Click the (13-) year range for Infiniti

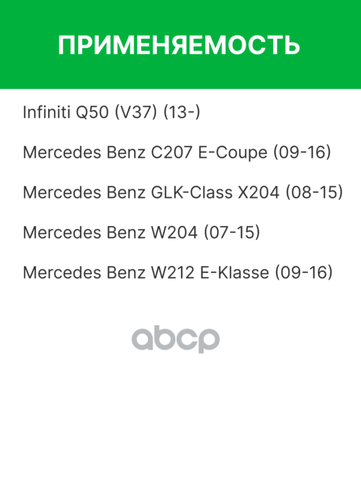182,112
